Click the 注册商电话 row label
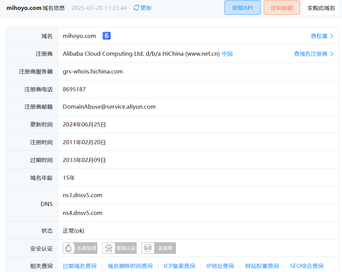 pyautogui.click(x=39, y=89)
